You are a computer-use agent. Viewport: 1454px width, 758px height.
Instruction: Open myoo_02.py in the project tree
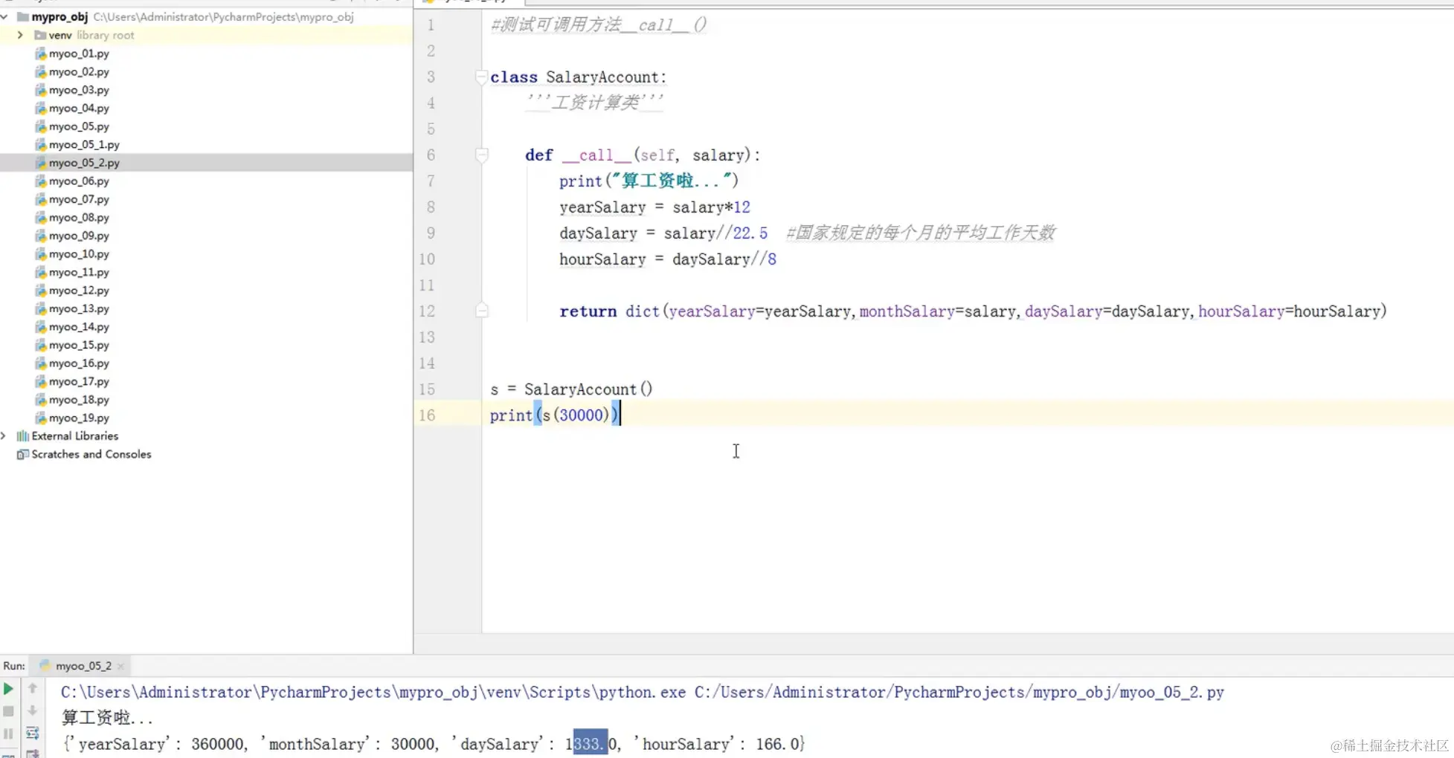click(79, 72)
